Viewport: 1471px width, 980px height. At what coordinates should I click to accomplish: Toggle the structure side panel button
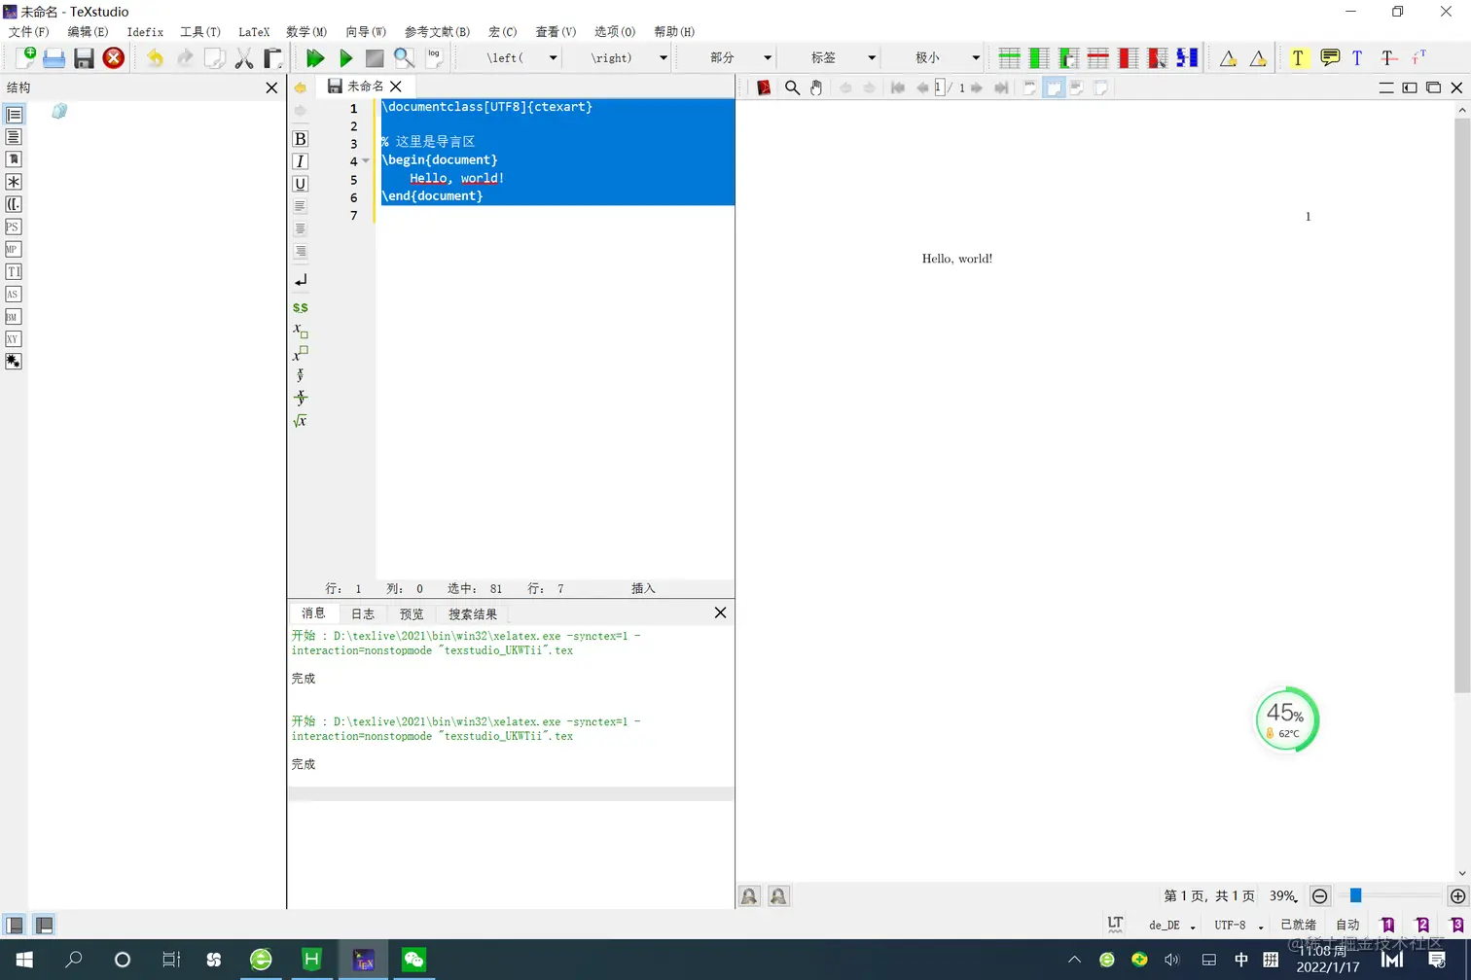[15, 925]
